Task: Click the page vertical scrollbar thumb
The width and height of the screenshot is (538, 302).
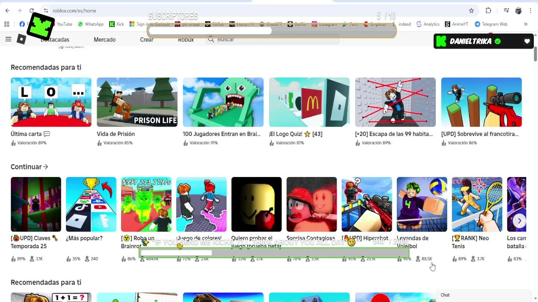Action: coord(535,55)
